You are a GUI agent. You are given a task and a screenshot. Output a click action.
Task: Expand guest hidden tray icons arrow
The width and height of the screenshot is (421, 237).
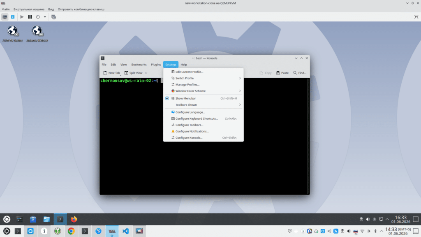click(x=387, y=219)
